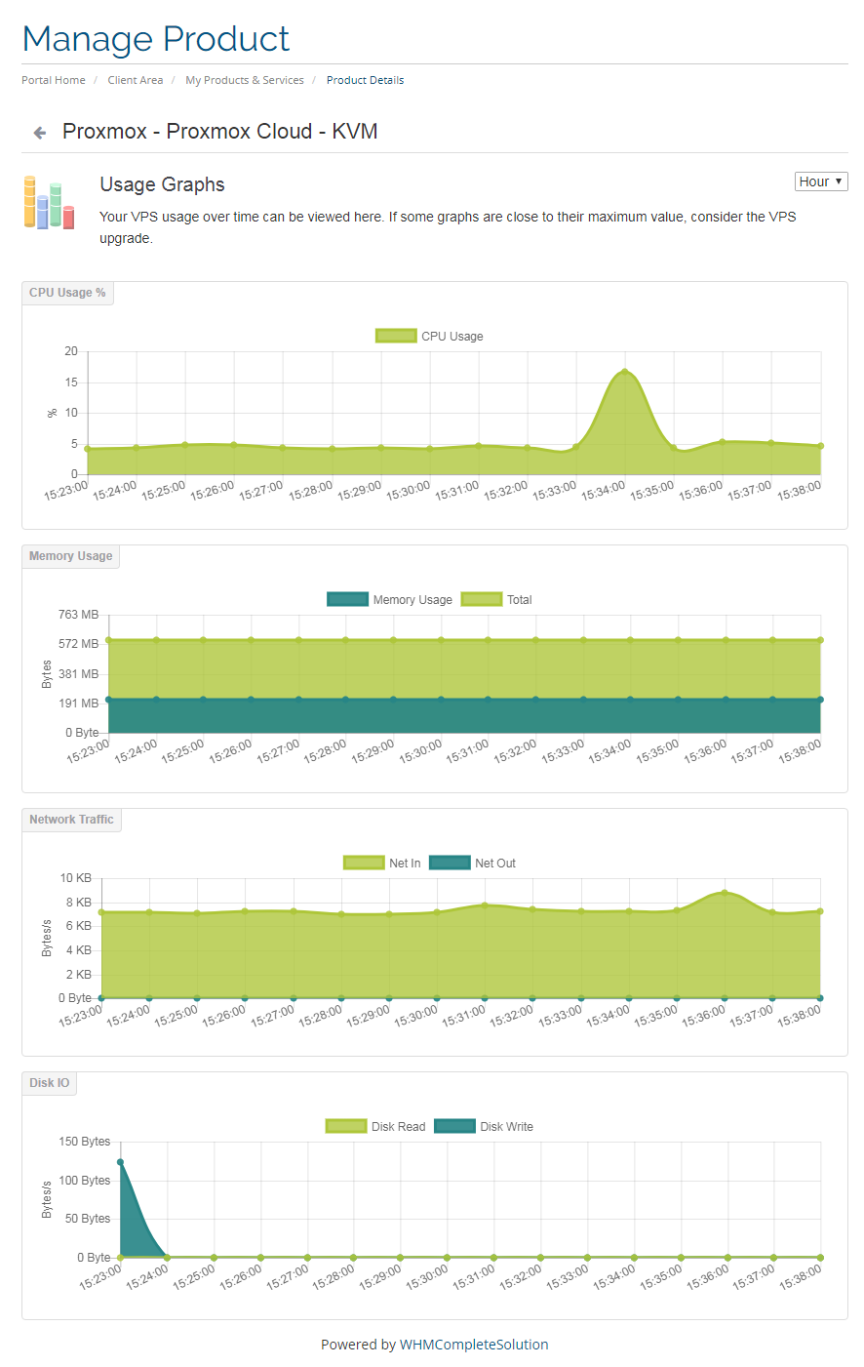864x1367 pixels.
Task: Select the Network Traffic tab label
Action: click(71, 820)
